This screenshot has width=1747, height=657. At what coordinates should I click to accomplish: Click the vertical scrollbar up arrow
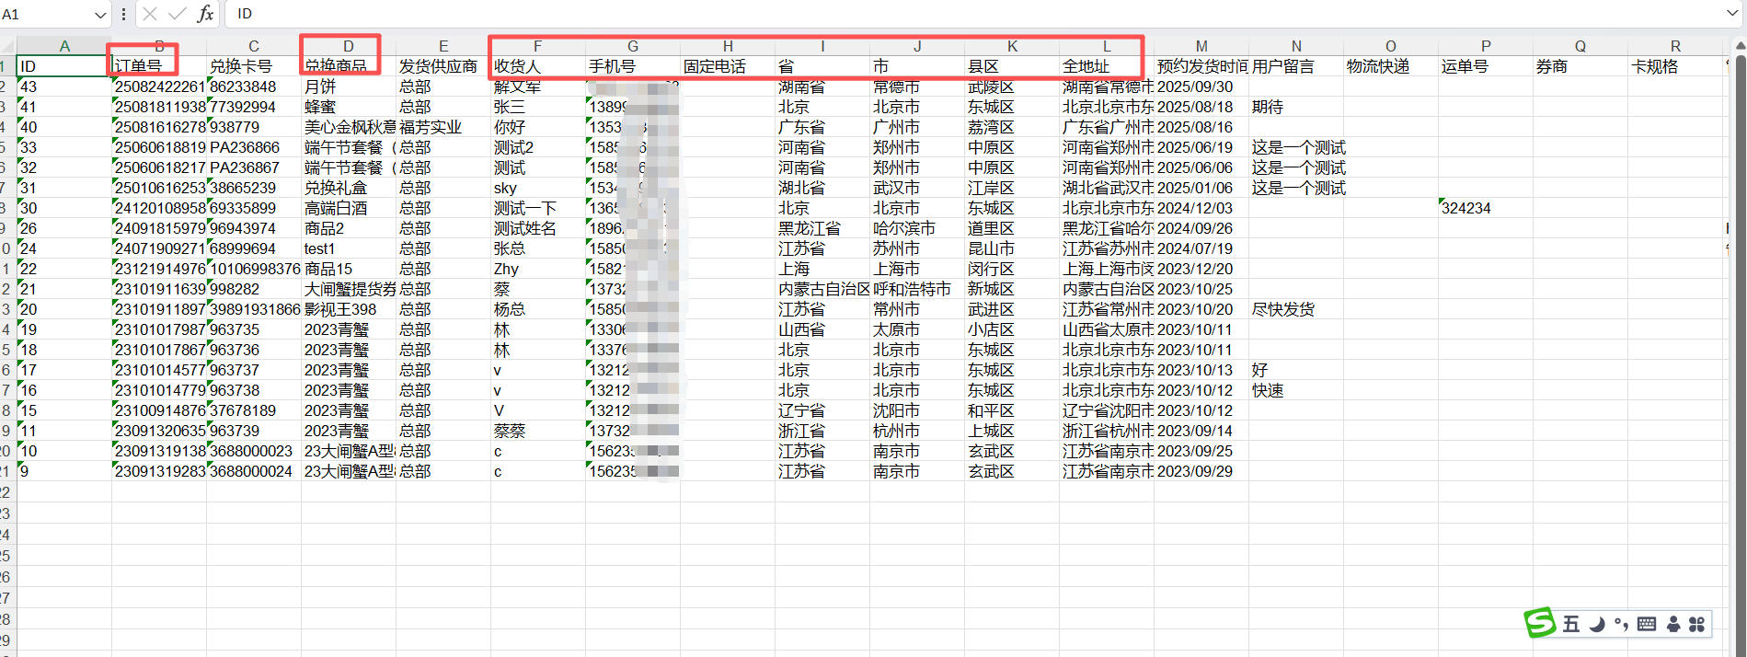pos(1739,45)
